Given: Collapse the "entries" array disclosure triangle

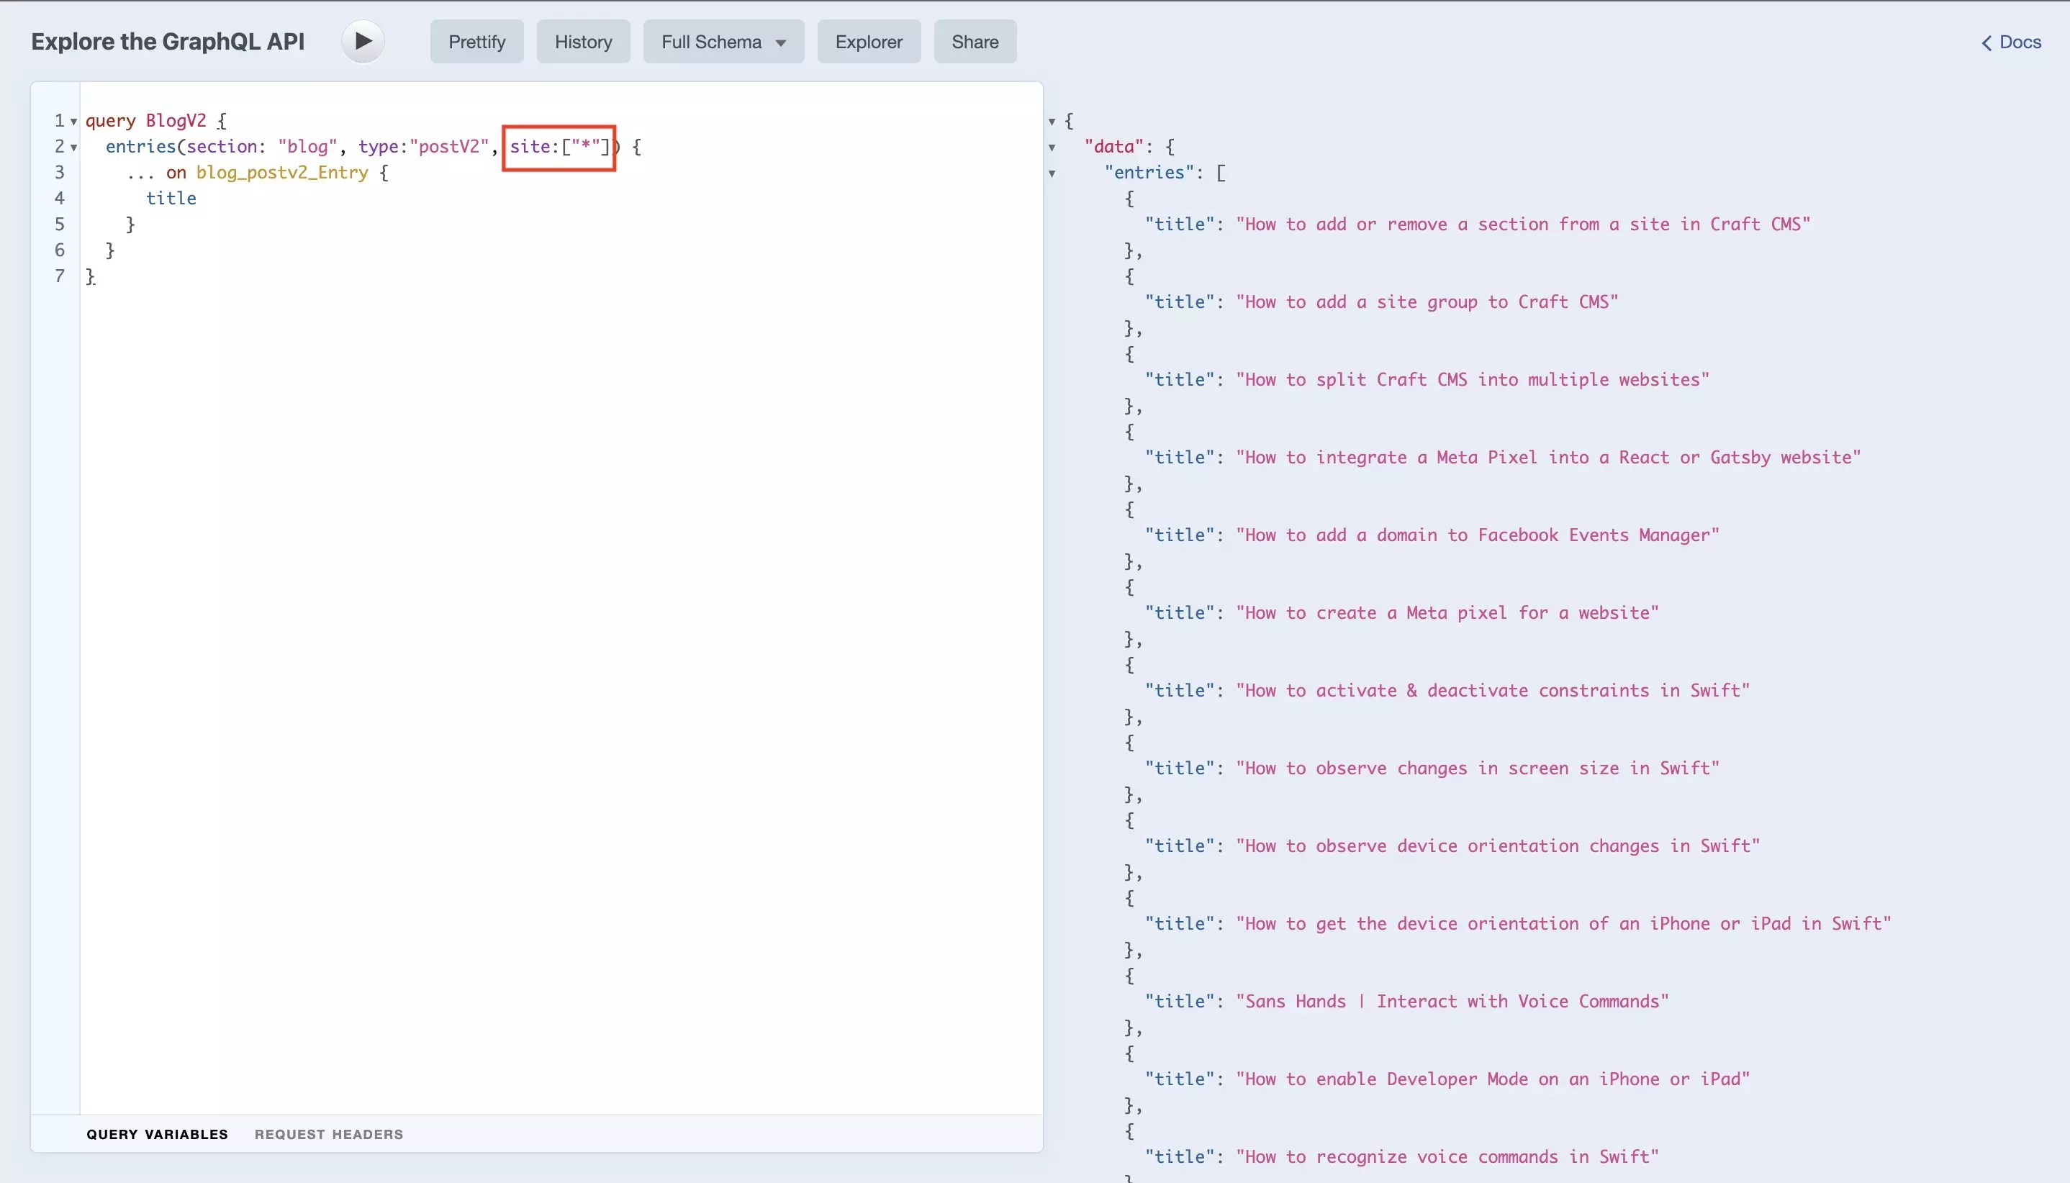Looking at the screenshot, I should (x=1052, y=174).
